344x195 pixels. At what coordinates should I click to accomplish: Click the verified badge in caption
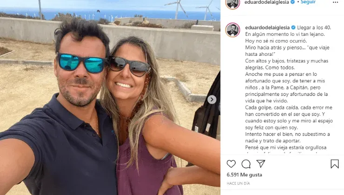(293, 27)
